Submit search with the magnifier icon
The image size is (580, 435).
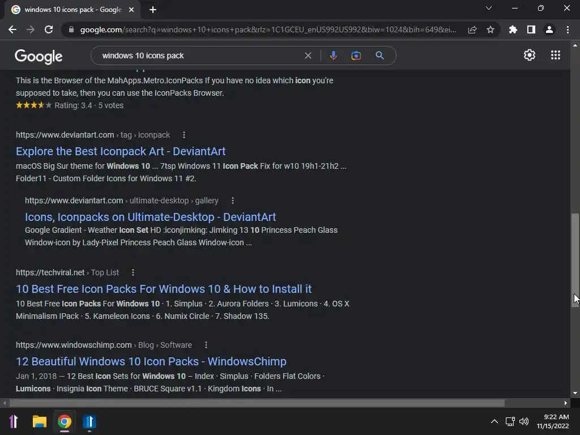(x=379, y=56)
